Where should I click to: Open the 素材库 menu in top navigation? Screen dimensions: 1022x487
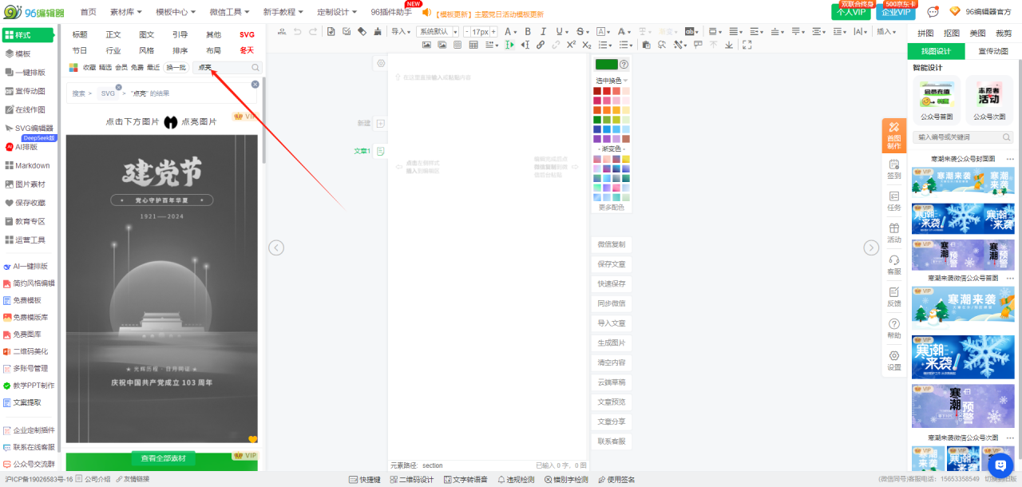pos(125,12)
